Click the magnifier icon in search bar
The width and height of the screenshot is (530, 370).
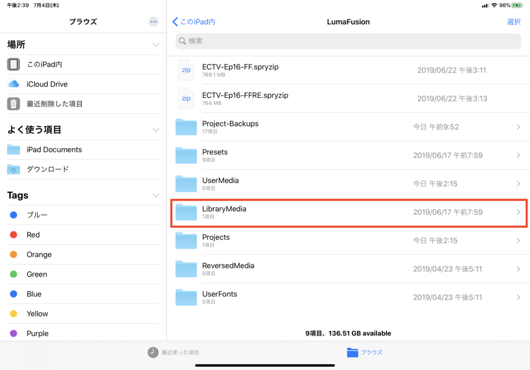pos(182,41)
